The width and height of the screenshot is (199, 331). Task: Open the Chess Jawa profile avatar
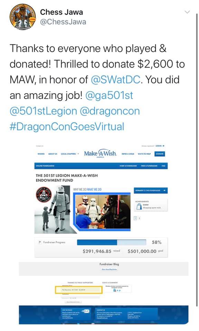22,17
